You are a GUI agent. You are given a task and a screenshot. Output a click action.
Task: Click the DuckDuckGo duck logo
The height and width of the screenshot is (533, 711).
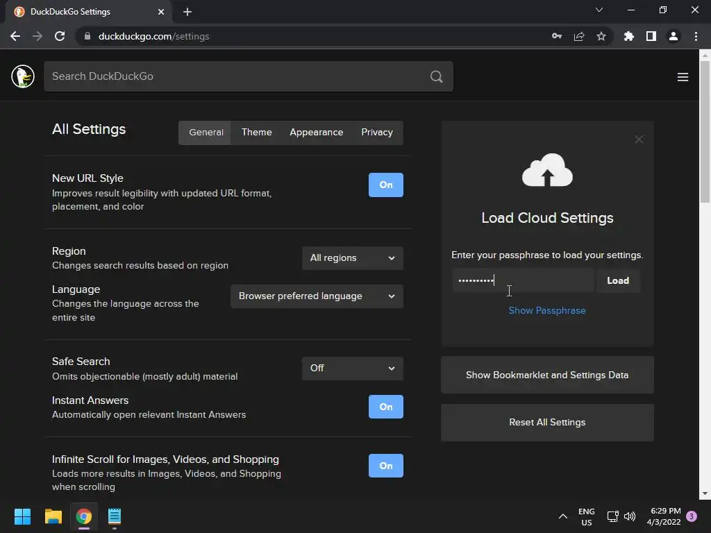tap(23, 76)
